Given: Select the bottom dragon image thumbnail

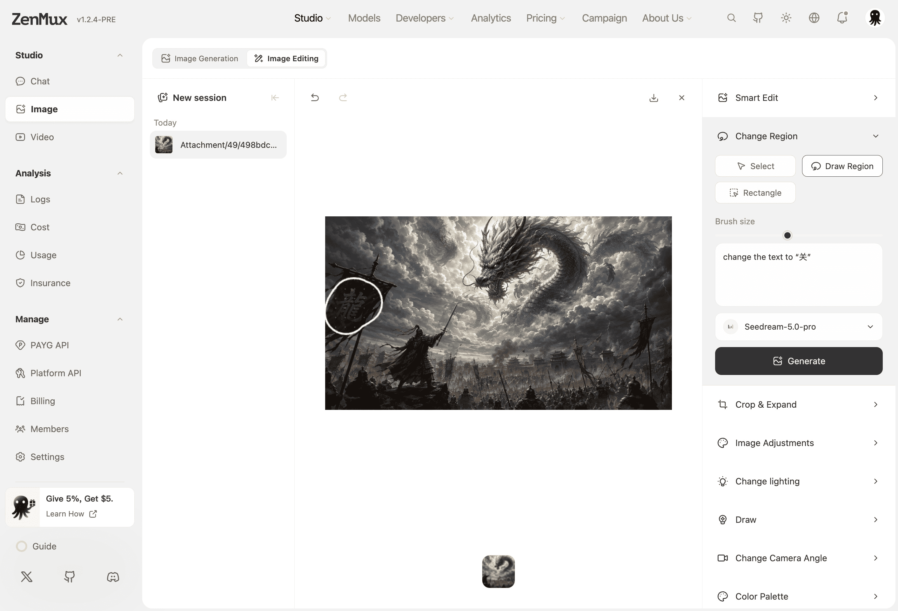Looking at the screenshot, I should click(498, 571).
